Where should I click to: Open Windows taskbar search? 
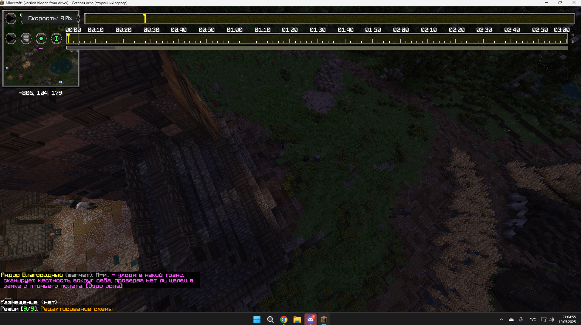(x=270, y=320)
